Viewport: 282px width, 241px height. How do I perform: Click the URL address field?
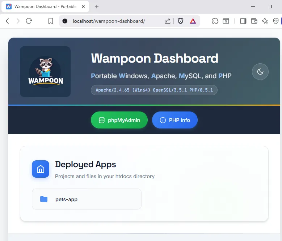[x=109, y=21]
